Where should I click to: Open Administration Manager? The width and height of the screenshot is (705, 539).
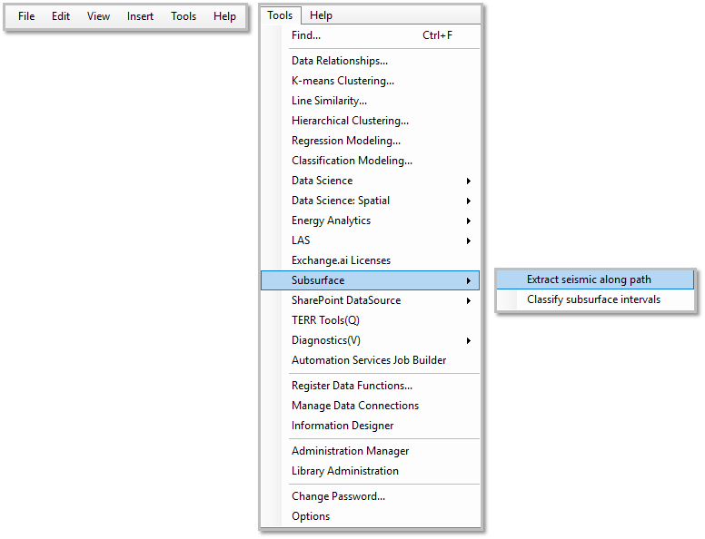[371, 451]
